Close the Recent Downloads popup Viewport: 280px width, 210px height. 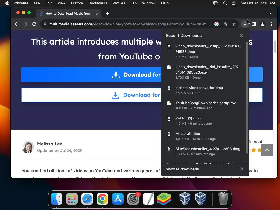(x=241, y=36)
